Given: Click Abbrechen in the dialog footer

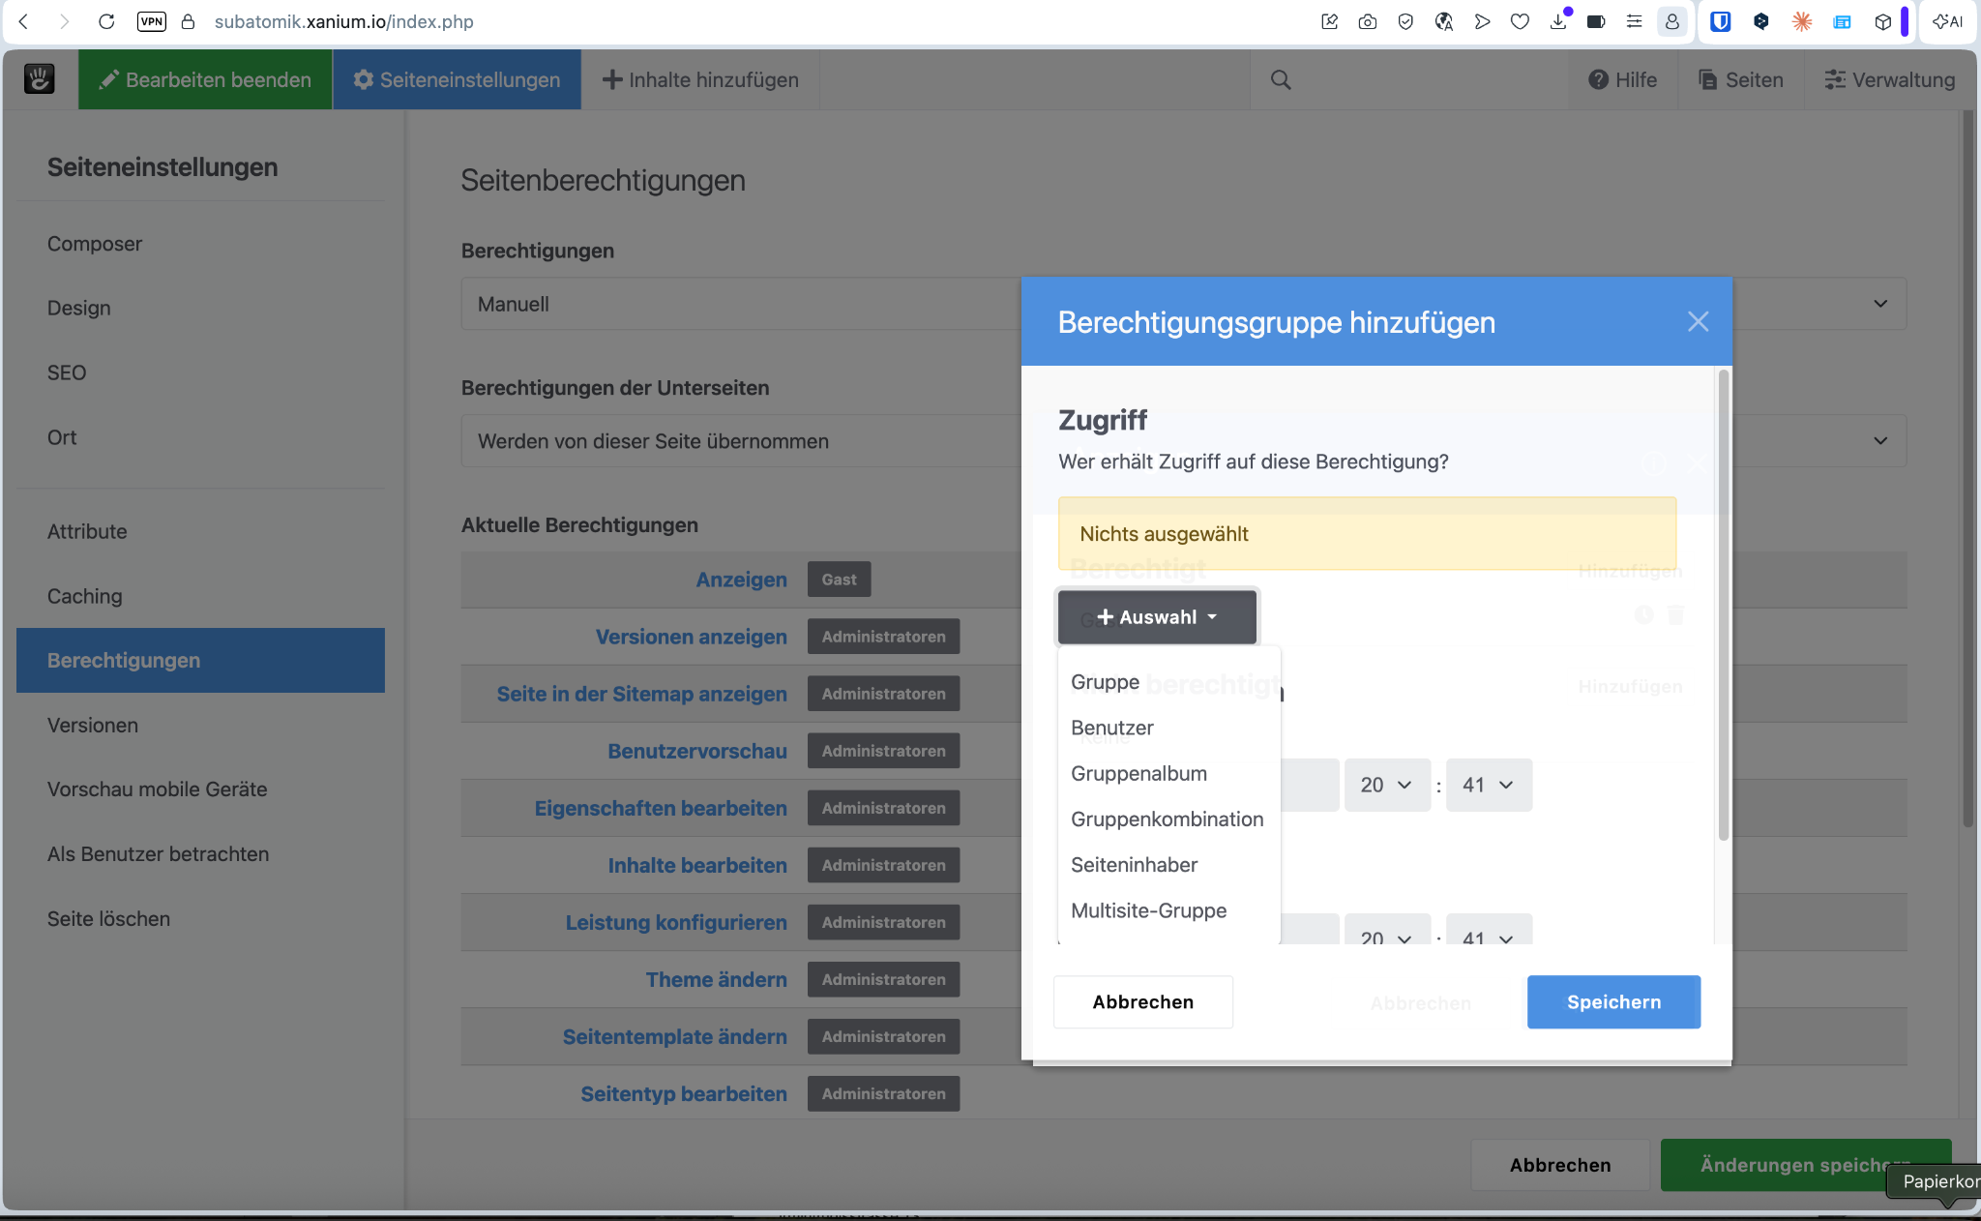Looking at the screenshot, I should point(1142,1002).
